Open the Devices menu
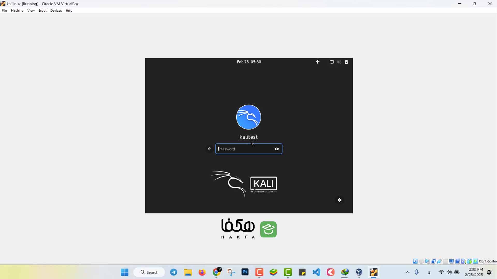497x279 pixels. click(56, 11)
